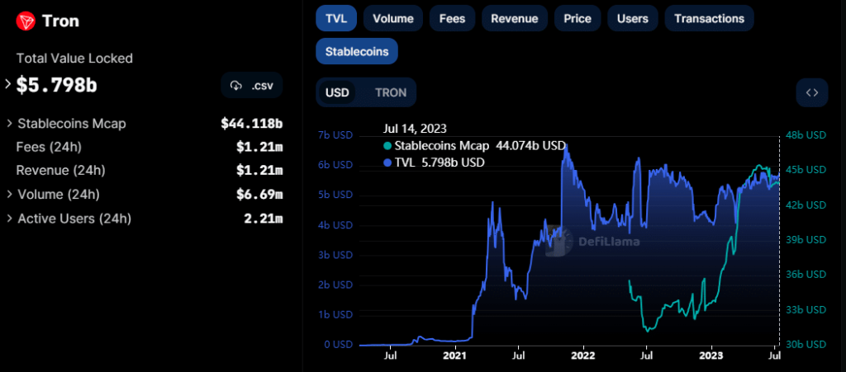
Task: Expand the Volume (24h) row
Action: [x=10, y=195]
